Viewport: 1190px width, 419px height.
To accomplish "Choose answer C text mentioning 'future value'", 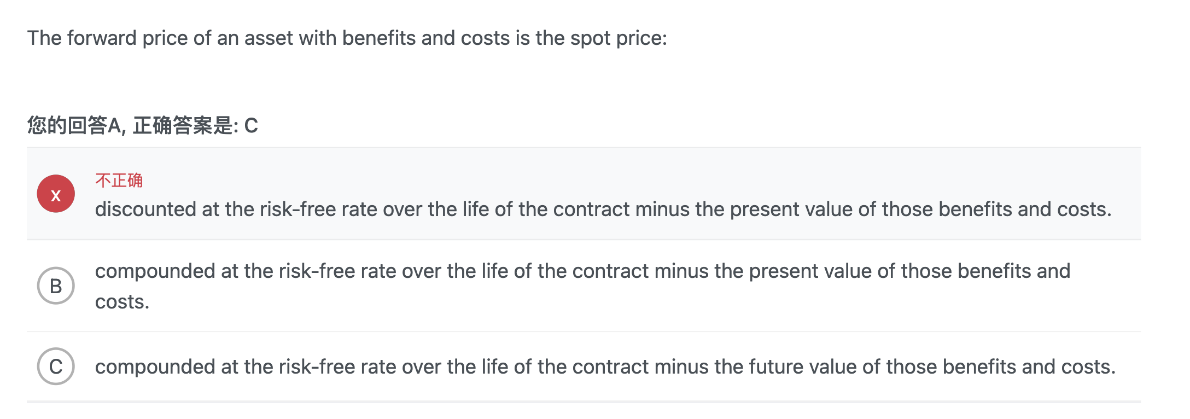I will tap(605, 367).
